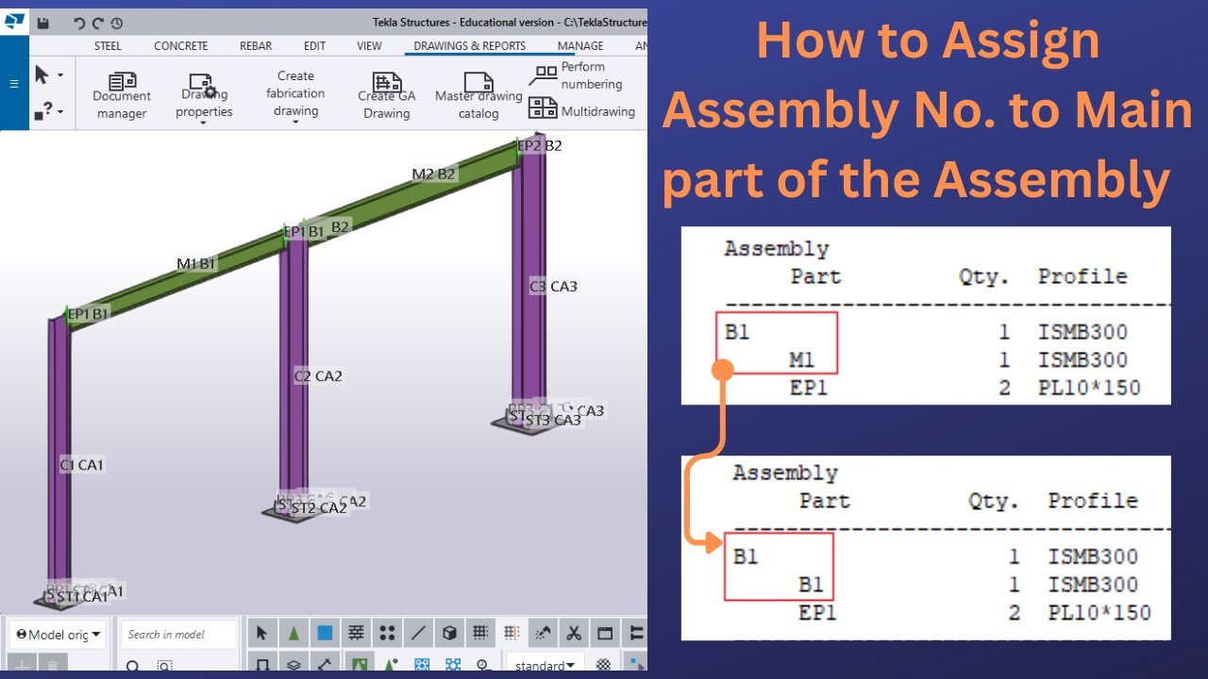Viewport: 1208px width, 679px height.
Task: Click the Perform numbering icon
Action: pyautogui.click(x=543, y=75)
